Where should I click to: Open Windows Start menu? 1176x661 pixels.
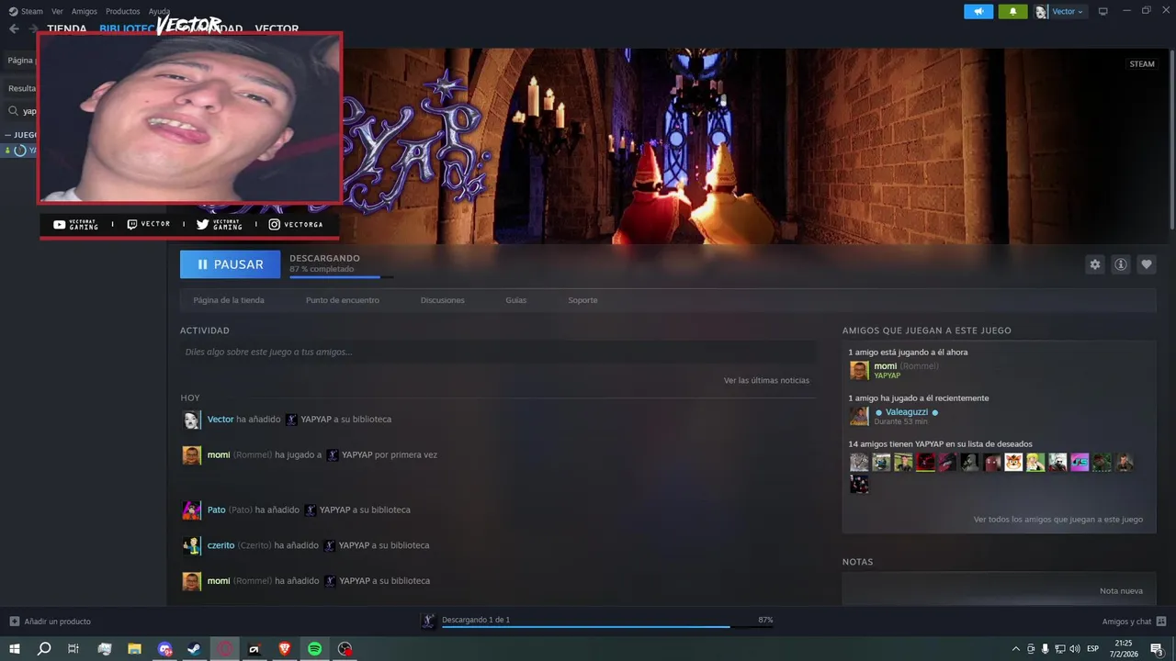pos(14,649)
